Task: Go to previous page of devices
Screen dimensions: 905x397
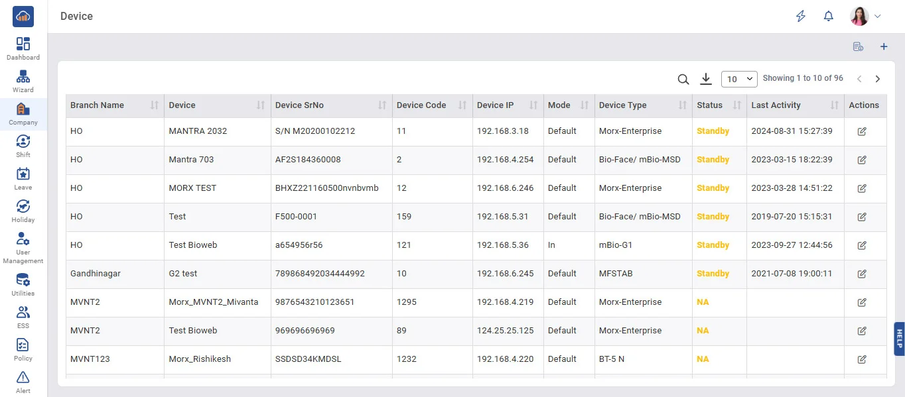Action: point(859,79)
